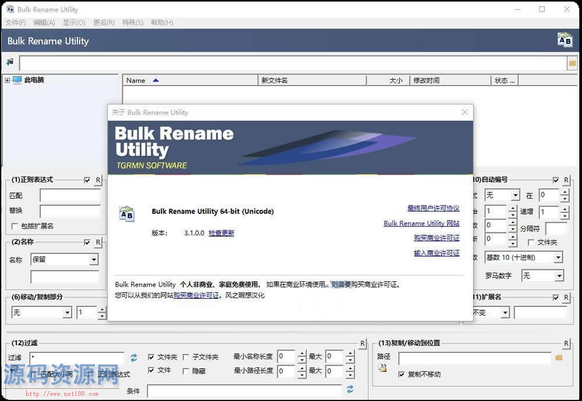Toggle the (10)自动编号 enable checkbox
The height and width of the screenshot is (401, 582).
coord(556,180)
